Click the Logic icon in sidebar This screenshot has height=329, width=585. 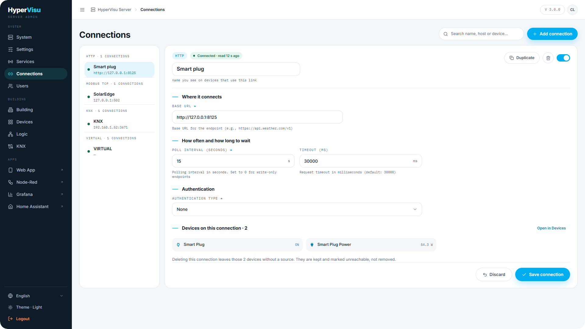10,134
